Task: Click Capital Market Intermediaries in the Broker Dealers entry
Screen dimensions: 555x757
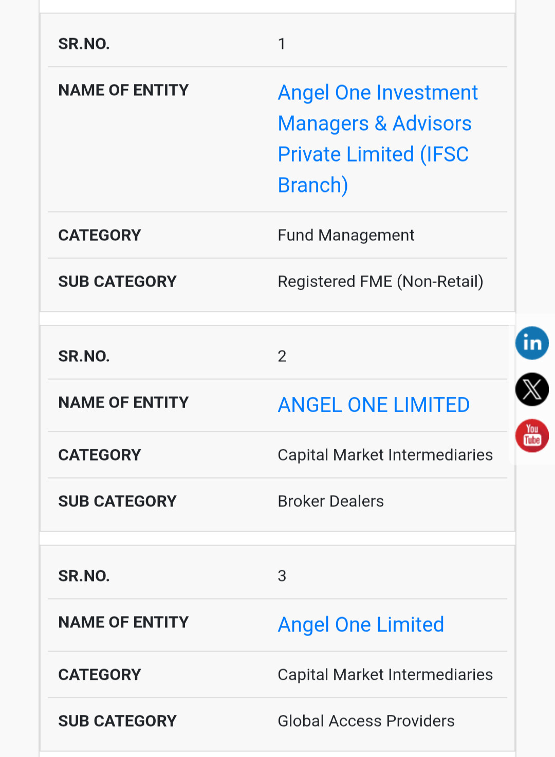Action: pos(385,455)
